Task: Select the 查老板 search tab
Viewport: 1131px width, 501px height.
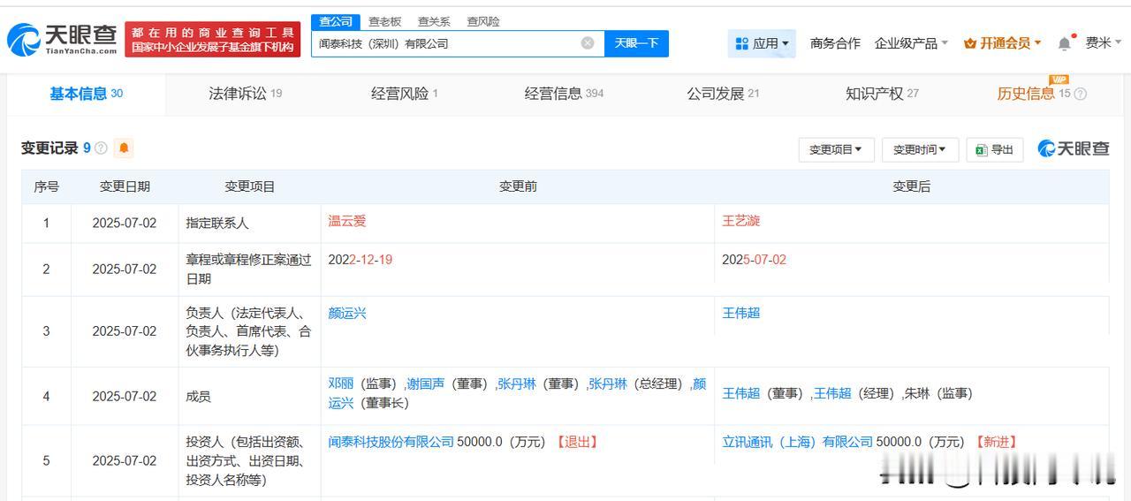Action: tap(384, 21)
